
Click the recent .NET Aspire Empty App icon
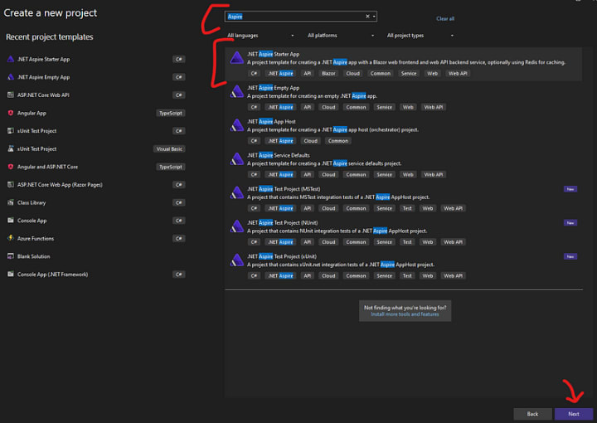[11, 77]
